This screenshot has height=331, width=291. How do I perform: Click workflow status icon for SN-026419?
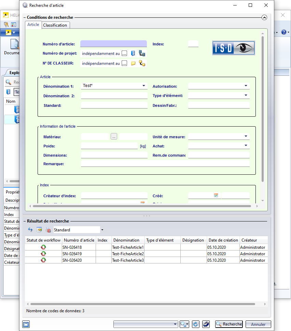coord(43,254)
